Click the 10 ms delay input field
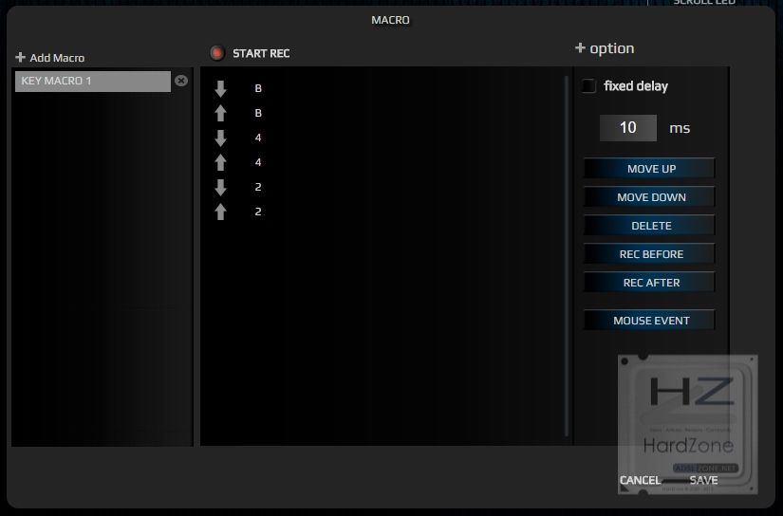The image size is (783, 516). (627, 128)
